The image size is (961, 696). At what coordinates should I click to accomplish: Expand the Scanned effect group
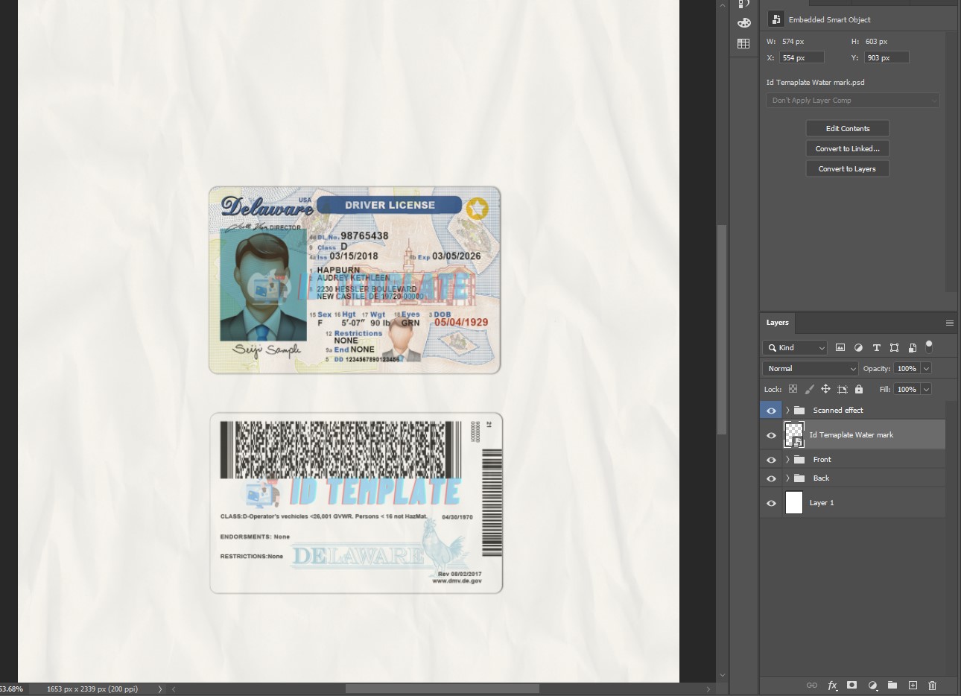[787, 411]
